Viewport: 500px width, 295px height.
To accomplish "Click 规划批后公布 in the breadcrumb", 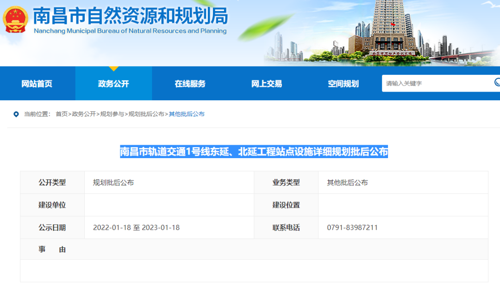I will coord(146,114).
